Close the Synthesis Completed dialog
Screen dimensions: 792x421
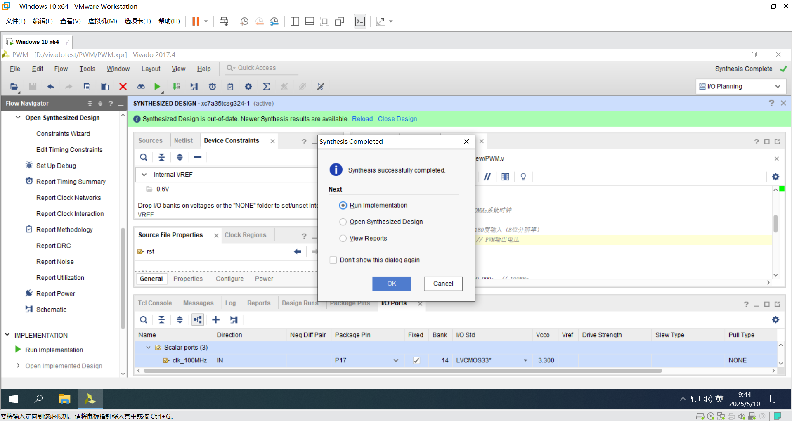[466, 142]
